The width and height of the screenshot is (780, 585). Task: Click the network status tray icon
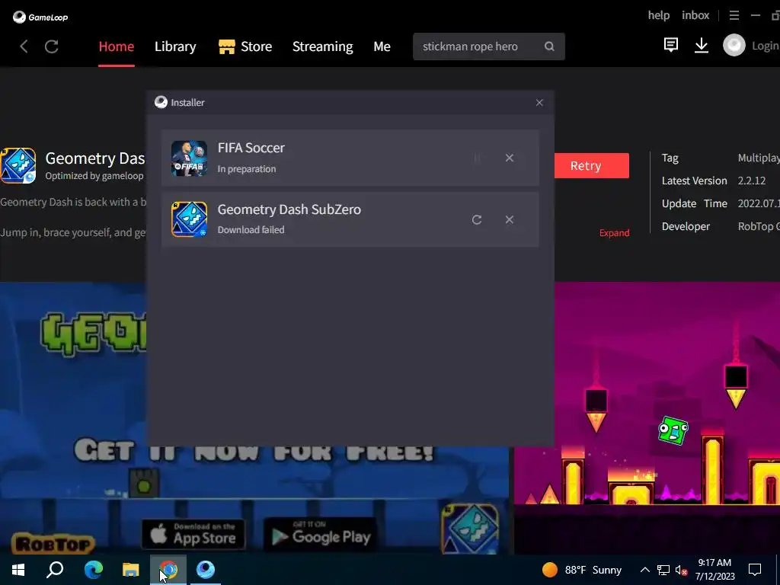[663, 570]
